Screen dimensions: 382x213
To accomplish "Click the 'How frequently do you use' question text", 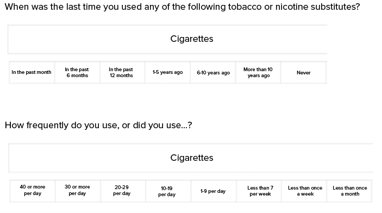I will tap(98, 126).
